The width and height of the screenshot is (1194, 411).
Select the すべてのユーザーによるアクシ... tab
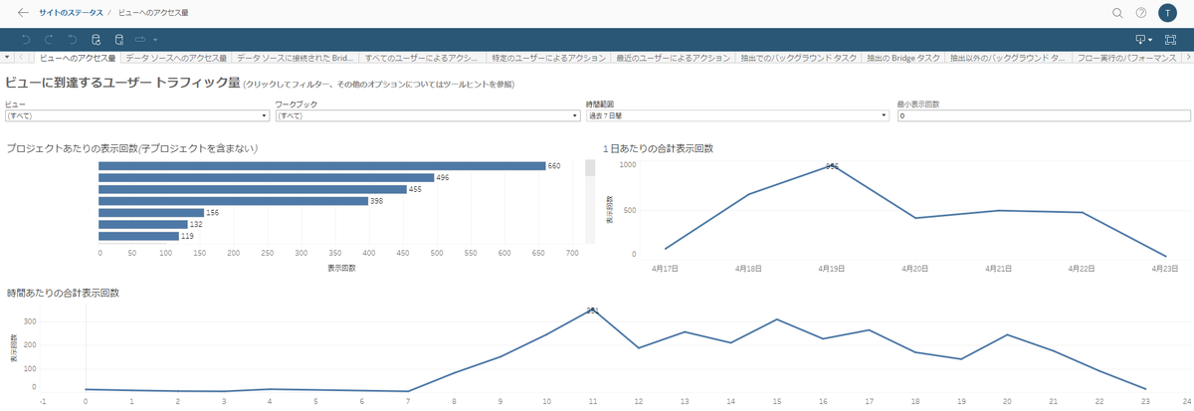[423, 59]
